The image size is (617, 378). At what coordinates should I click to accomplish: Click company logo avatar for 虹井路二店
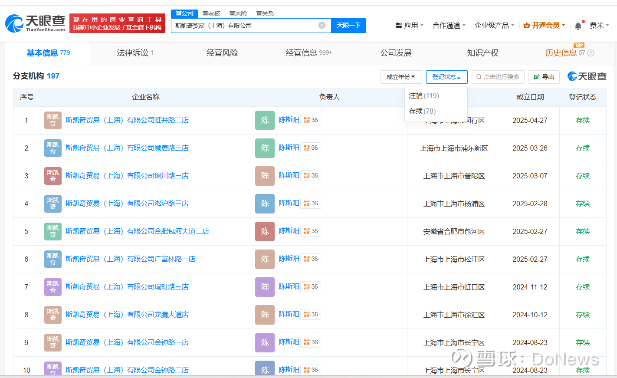tap(53, 120)
